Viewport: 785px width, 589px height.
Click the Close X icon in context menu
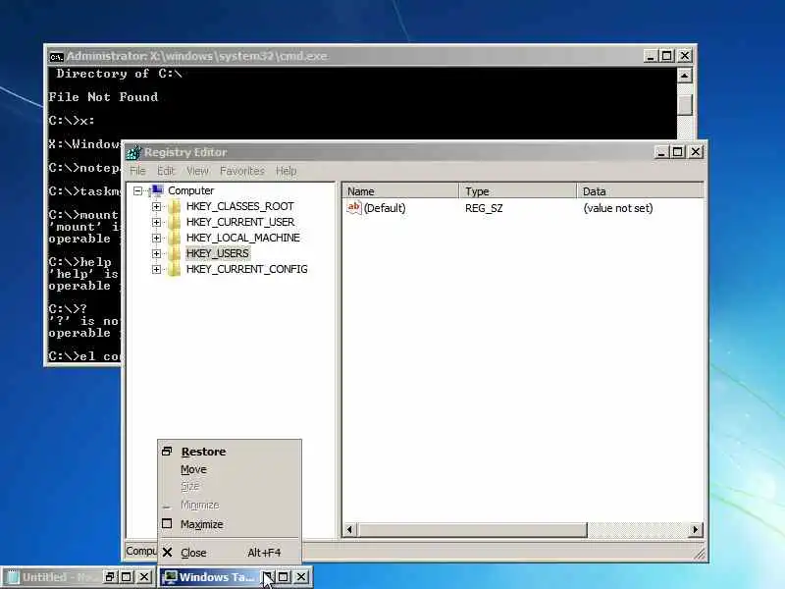pos(167,553)
